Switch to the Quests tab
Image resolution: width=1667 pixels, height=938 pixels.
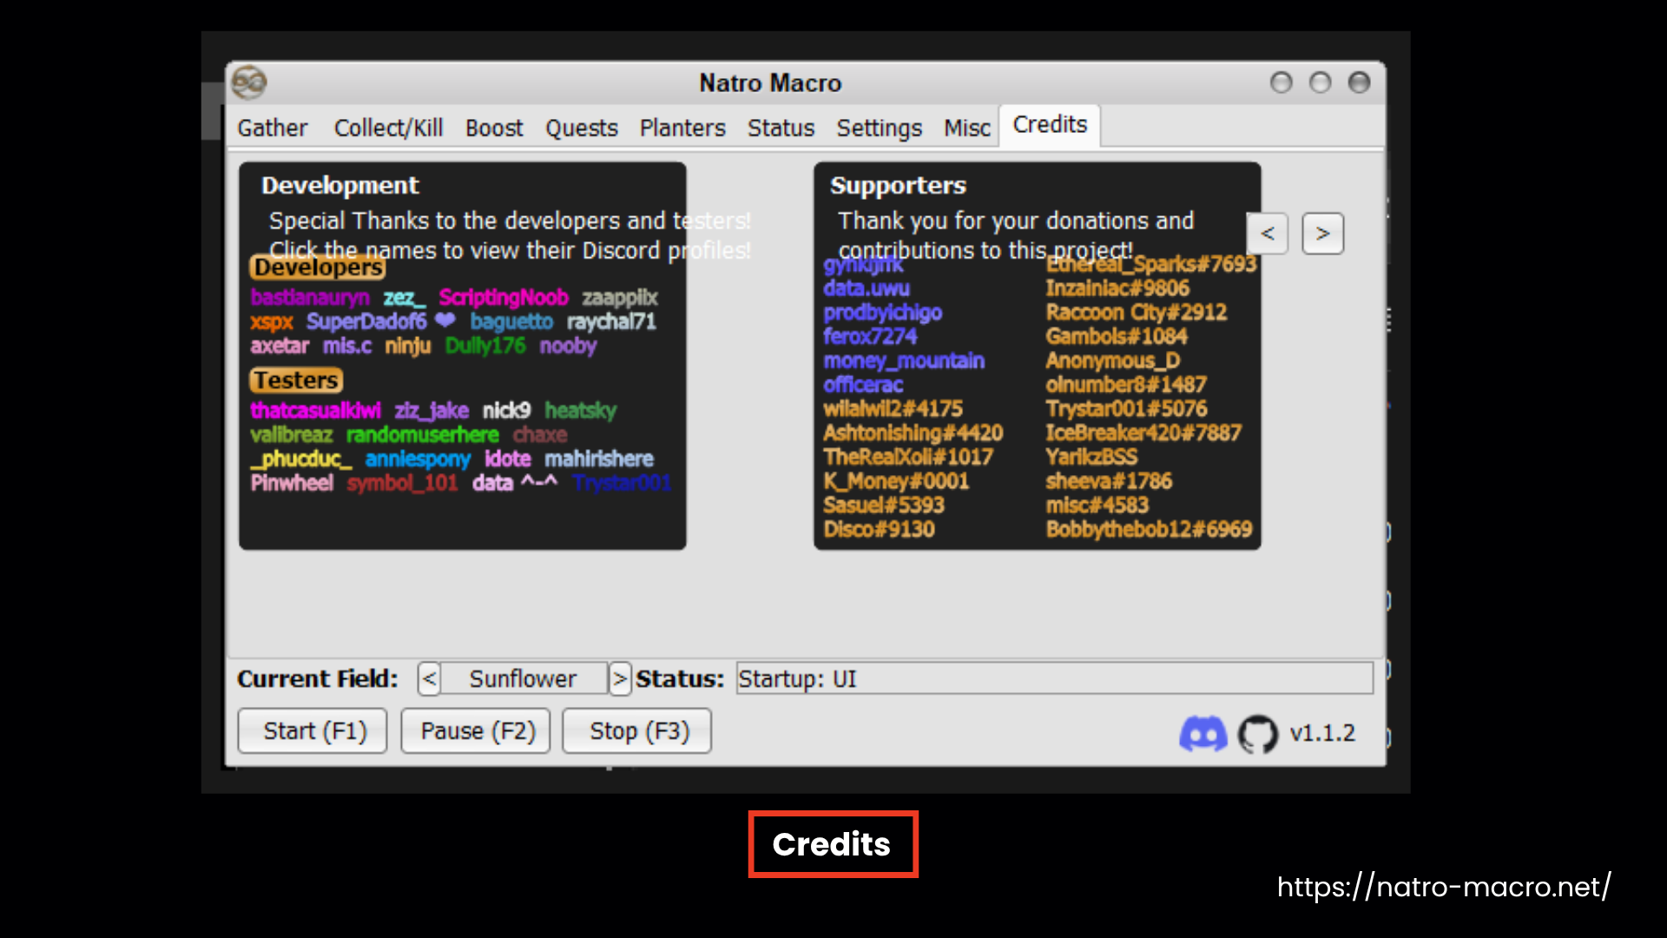[582, 128]
